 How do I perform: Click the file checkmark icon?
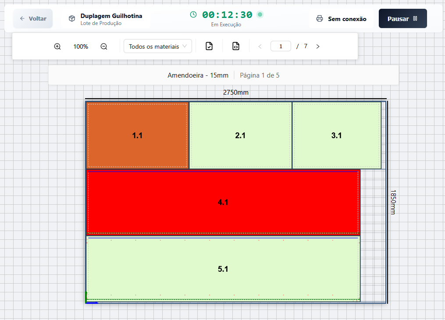click(x=209, y=46)
